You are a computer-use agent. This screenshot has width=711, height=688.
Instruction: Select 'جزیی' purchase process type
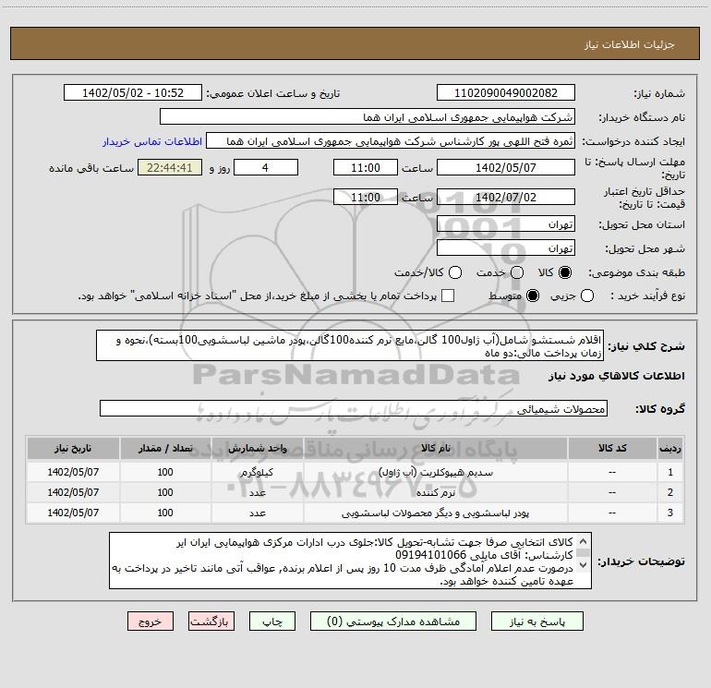(614, 296)
